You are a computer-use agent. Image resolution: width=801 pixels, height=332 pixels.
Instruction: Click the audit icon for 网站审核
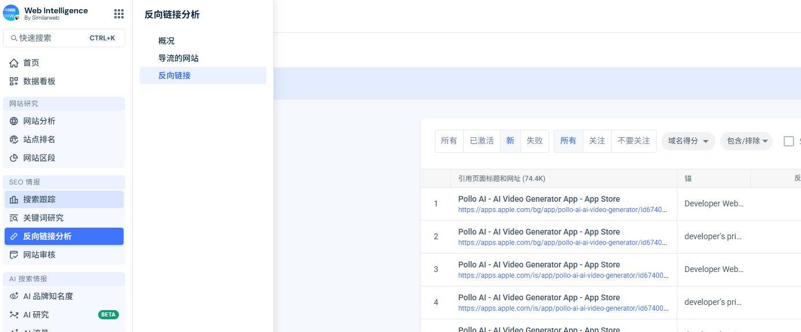coord(14,255)
